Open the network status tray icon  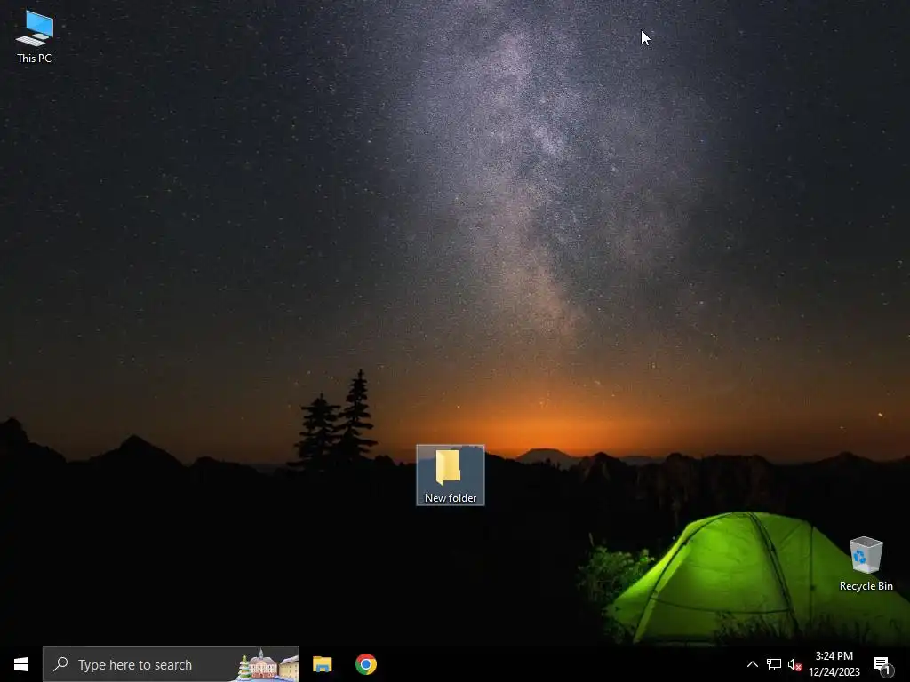point(774,664)
